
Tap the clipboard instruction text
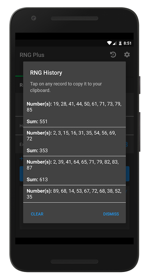[x=66, y=87]
